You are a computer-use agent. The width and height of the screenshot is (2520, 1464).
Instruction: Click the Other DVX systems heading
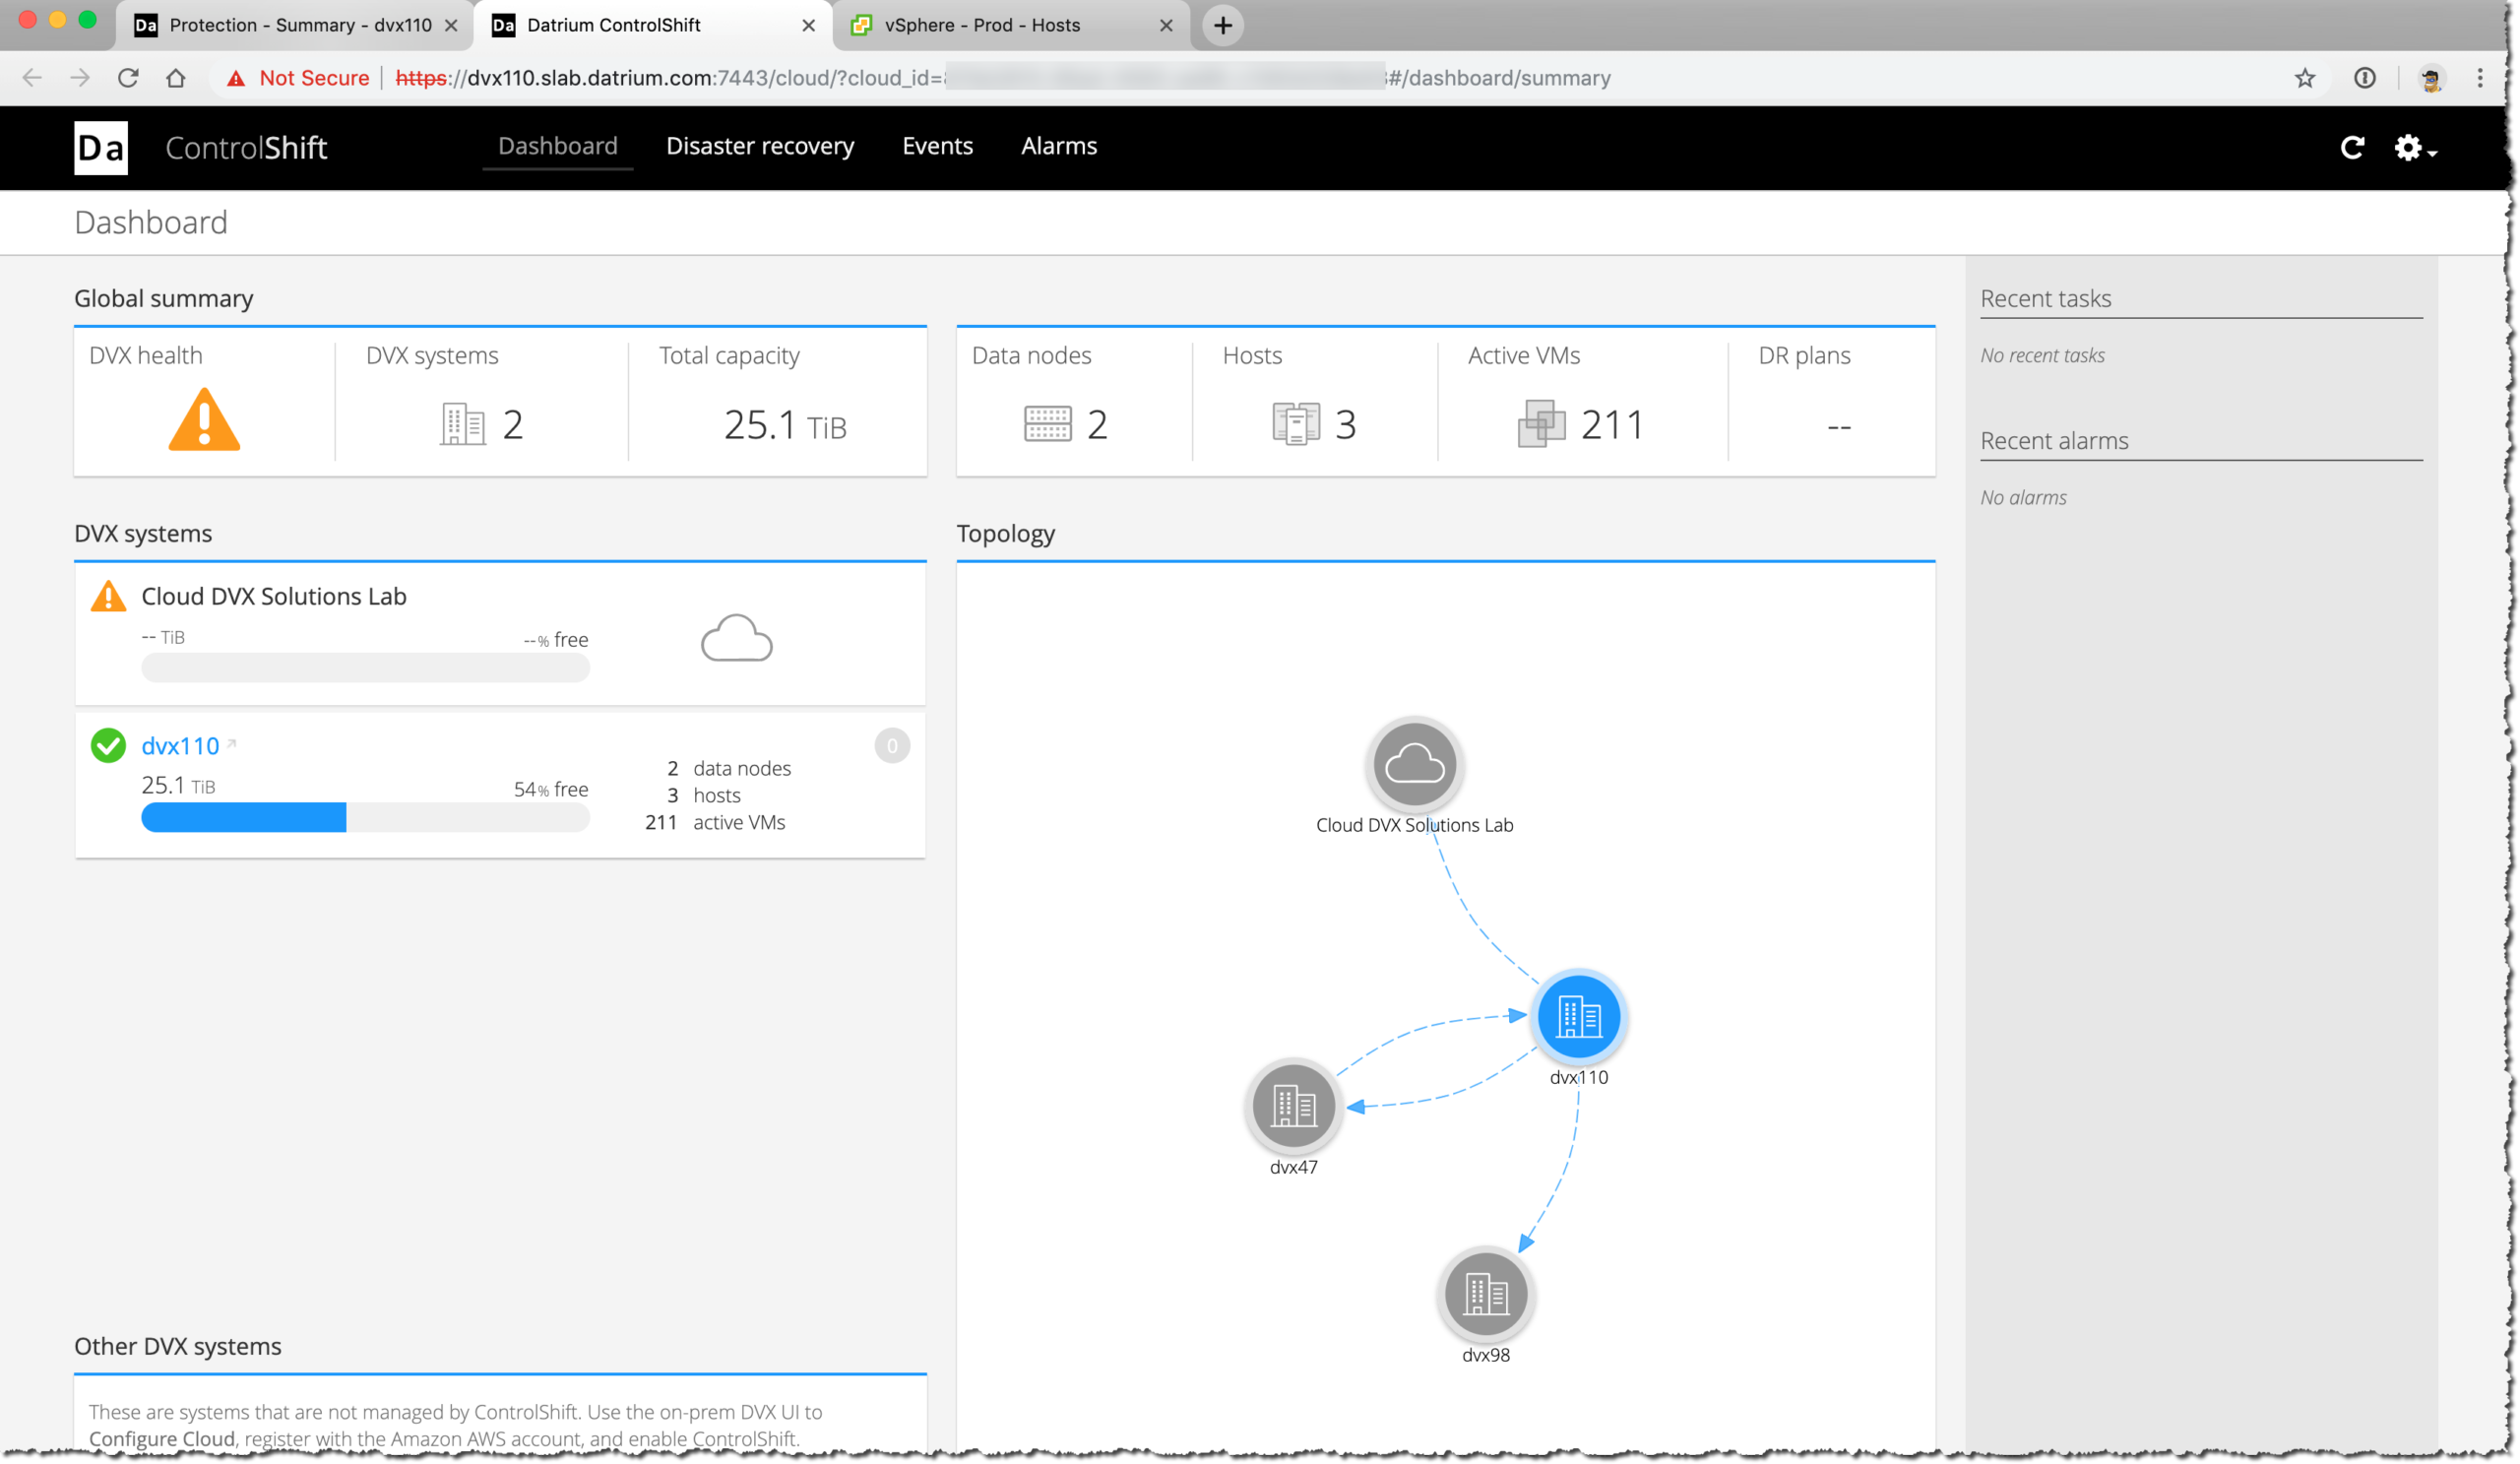click(178, 1347)
